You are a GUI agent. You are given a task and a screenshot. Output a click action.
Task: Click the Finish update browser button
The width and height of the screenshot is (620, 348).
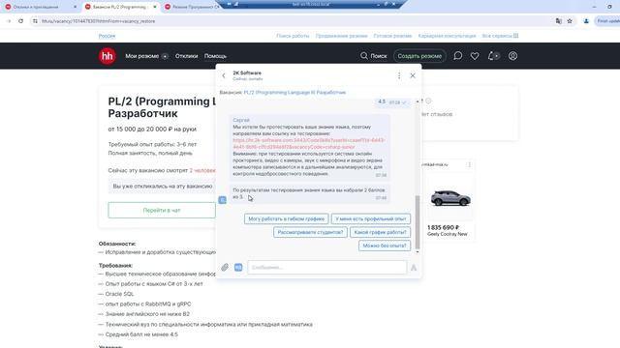click(x=607, y=21)
